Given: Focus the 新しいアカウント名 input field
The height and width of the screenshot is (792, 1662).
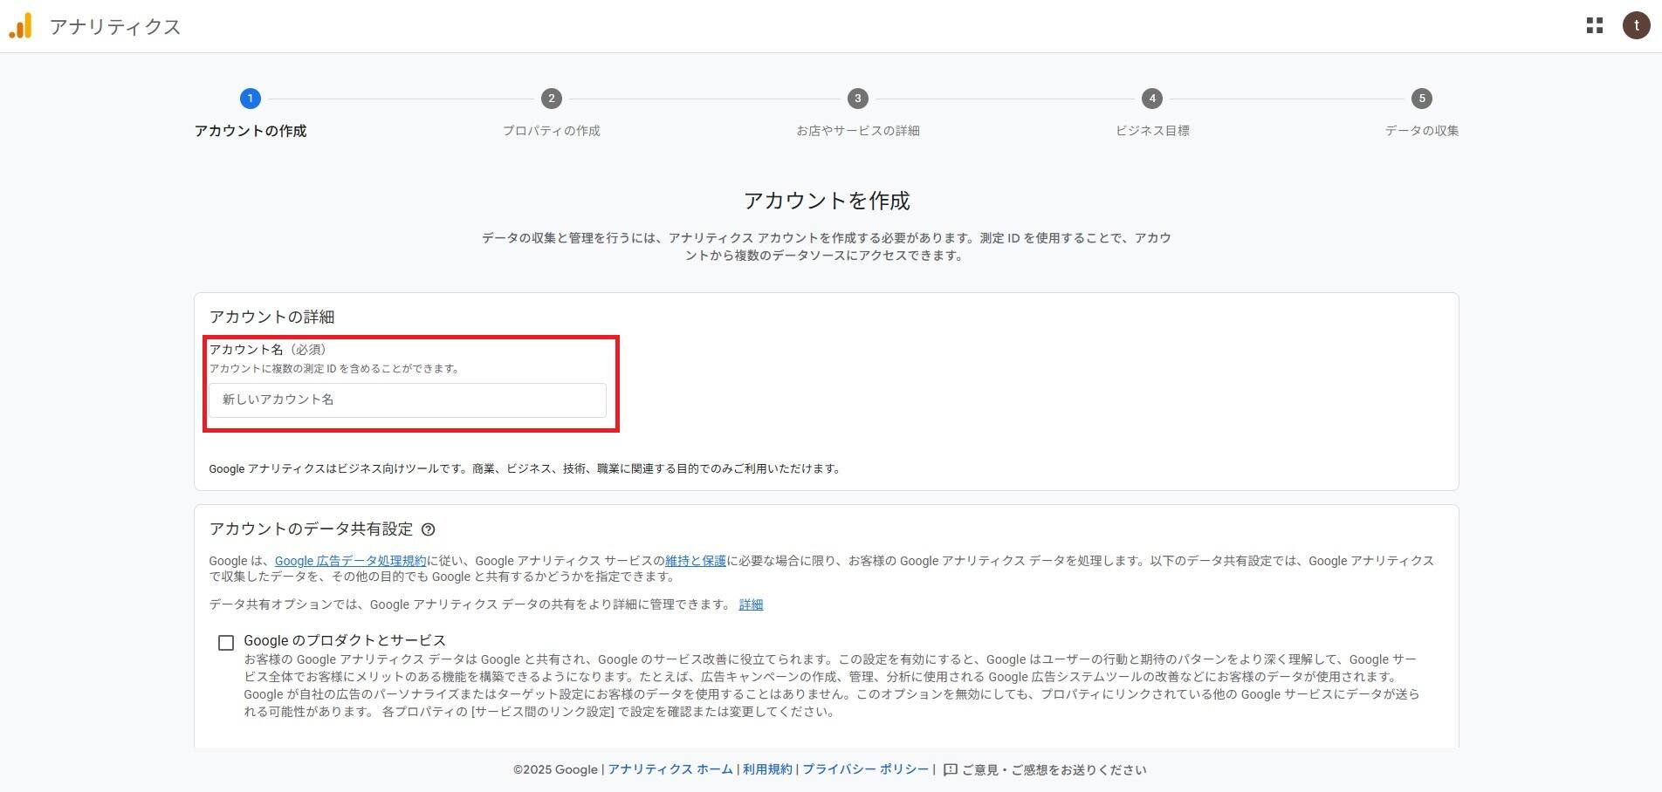Looking at the screenshot, I should 408,400.
